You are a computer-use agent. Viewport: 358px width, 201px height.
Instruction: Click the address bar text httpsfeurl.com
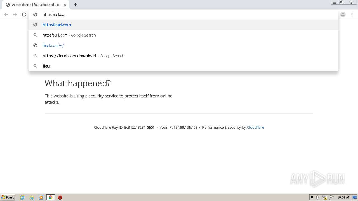[x=55, y=15]
